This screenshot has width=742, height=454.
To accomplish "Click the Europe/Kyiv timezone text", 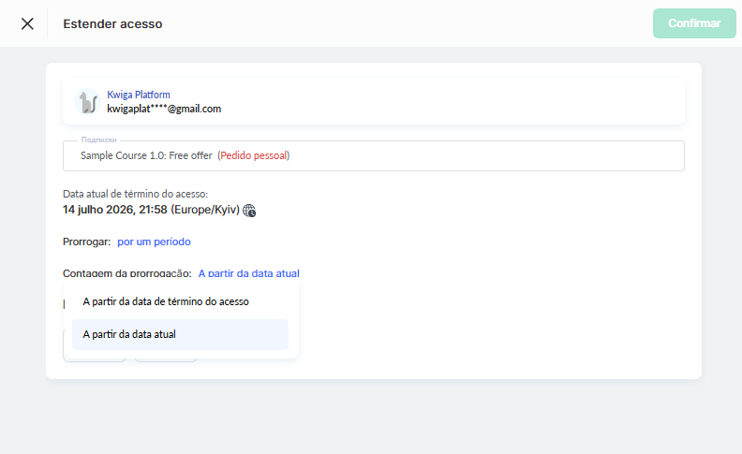I will point(205,210).
